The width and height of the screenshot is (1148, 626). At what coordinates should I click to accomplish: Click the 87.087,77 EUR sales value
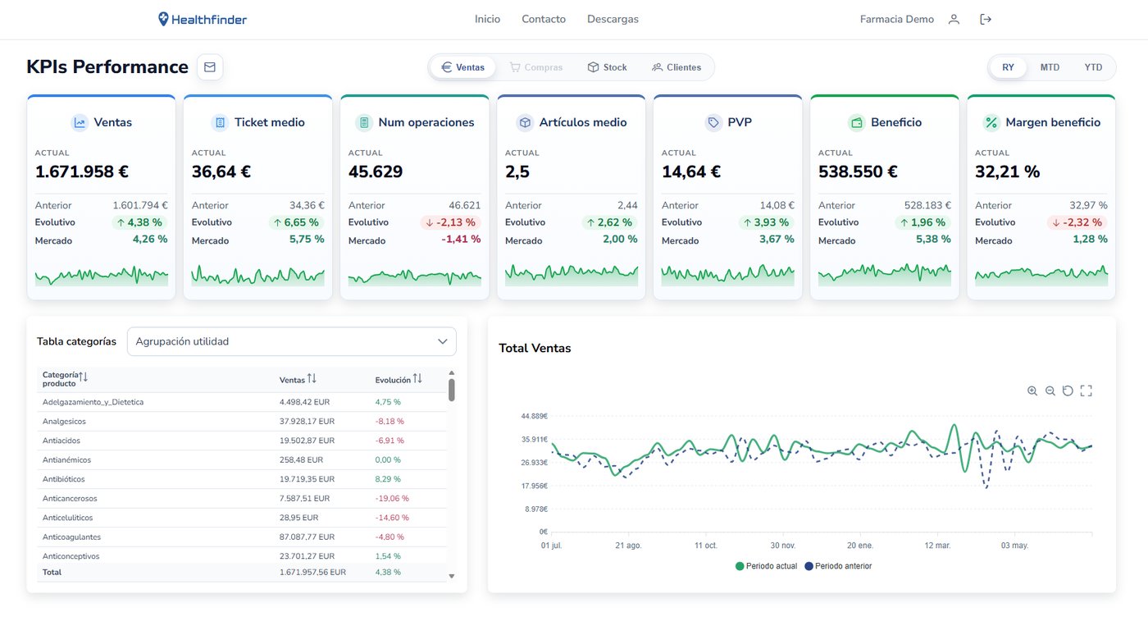(x=307, y=537)
